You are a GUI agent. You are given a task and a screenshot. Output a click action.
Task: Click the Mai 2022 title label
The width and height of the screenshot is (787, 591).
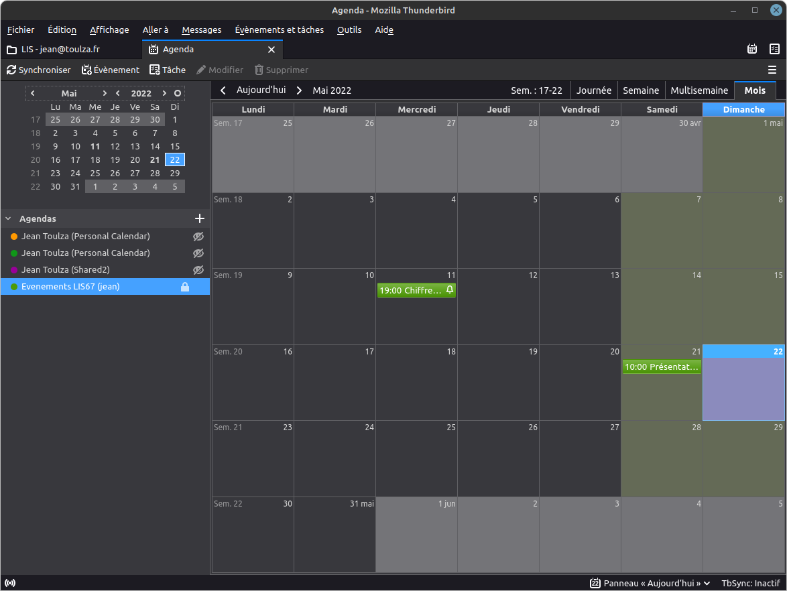click(x=332, y=90)
